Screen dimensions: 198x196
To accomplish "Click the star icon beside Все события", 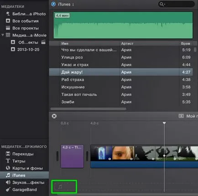I will (8, 21).
